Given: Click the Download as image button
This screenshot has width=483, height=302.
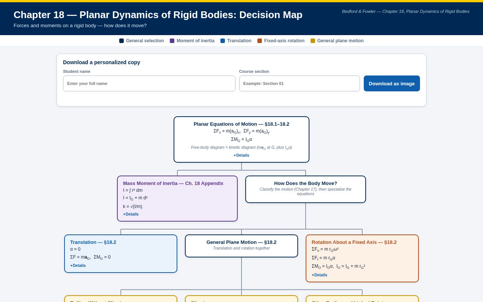Looking at the screenshot, I should (x=392, y=83).
